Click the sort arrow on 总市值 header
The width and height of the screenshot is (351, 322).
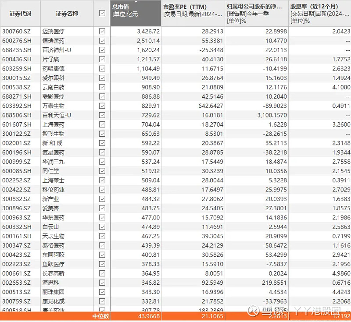tap(136, 2)
